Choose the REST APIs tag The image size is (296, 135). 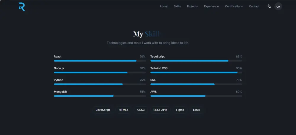pyautogui.click(x=160, y=110)
